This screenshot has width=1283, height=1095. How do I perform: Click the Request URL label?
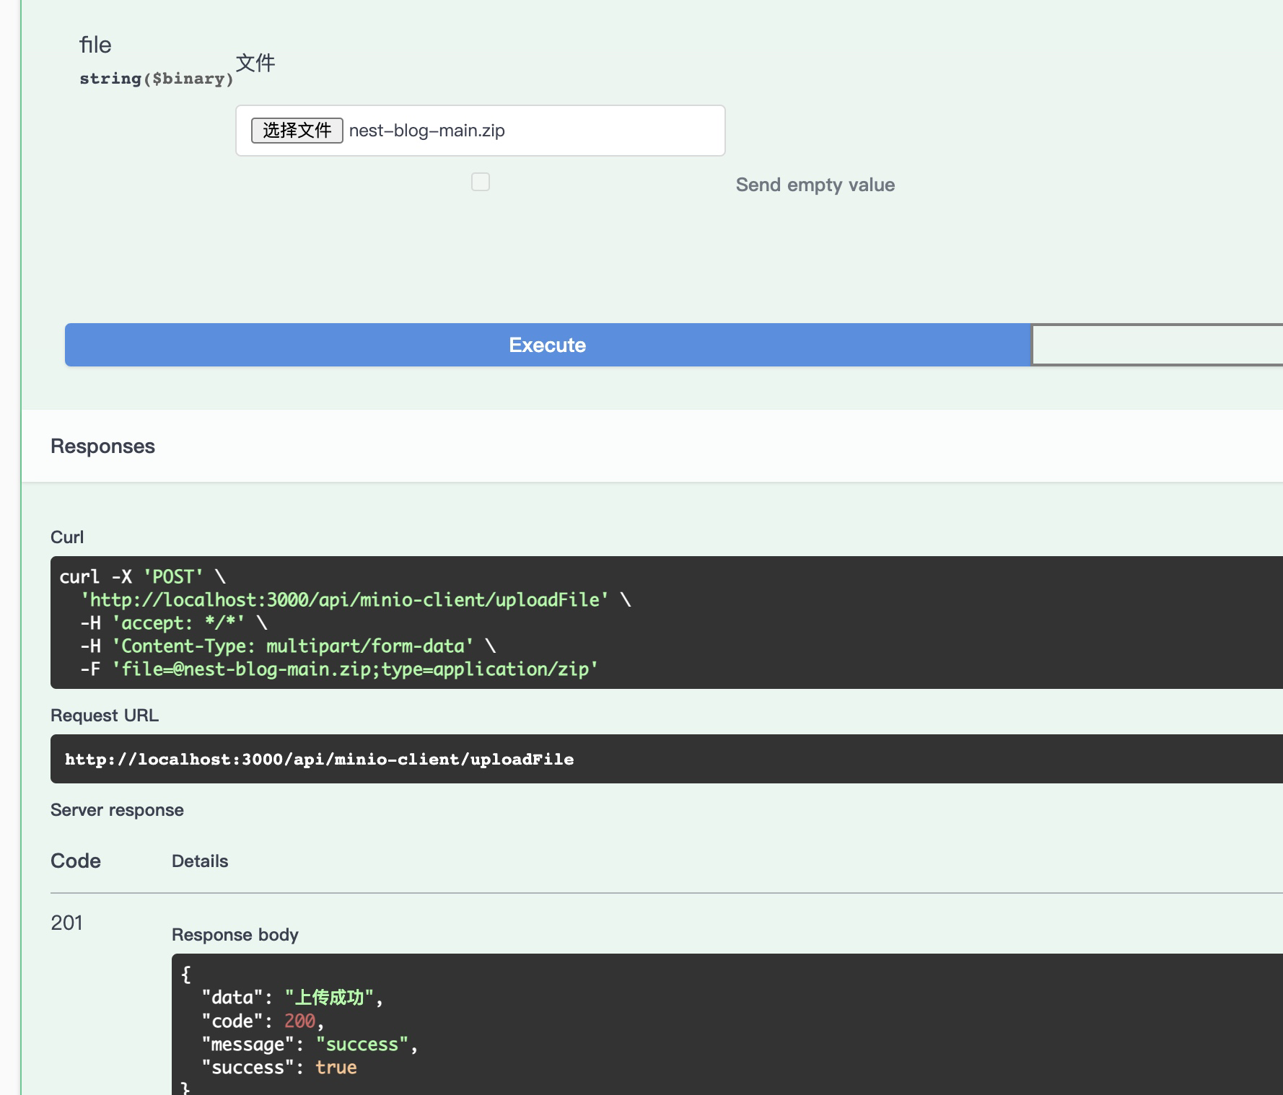[x=105, y=716]
